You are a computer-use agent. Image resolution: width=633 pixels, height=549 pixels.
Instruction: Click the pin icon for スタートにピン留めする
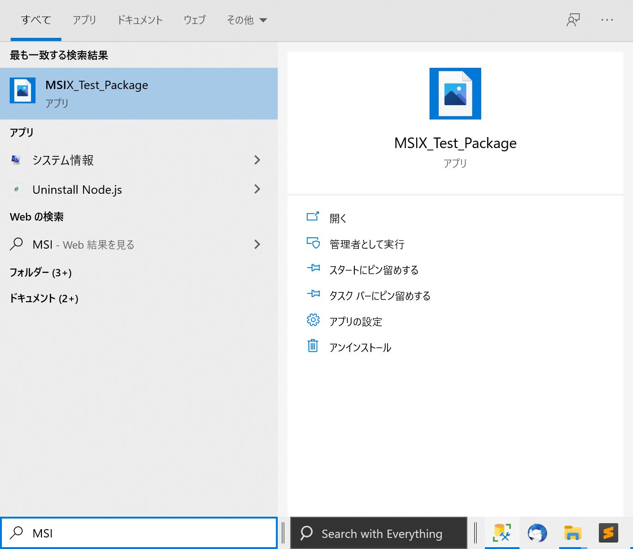(313, 268)
